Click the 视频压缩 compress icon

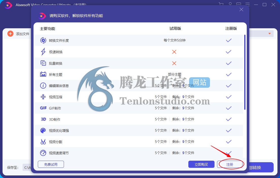pyautogui.click(x=43, y=97)
